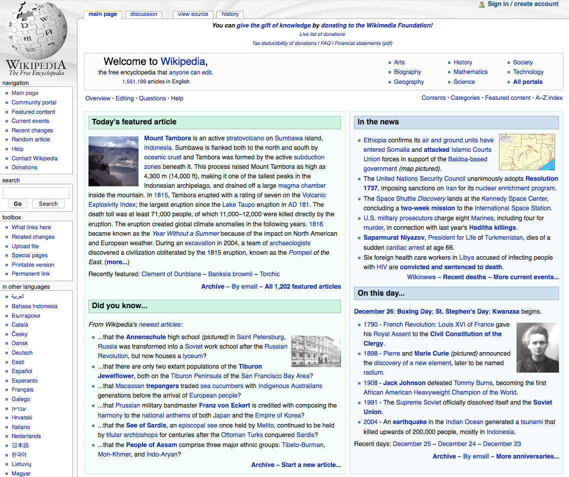
Task: Switch to Bahasa Indonesia language
Action: coord(34,306)
